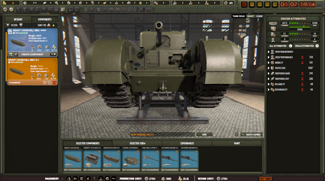Viewport: 325px width, 181px height.
Task: Remove the Minotaur MK2 tracks with its X
Action: [x=119, y=152]
